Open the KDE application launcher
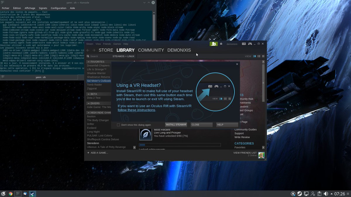The image size is (351, 197). coord(4,193)
